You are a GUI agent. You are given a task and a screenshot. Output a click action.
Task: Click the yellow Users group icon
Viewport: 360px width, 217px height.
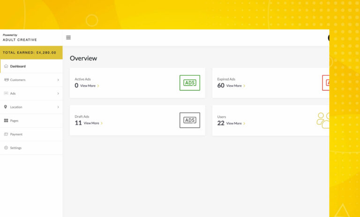click(x=323, y=120)
